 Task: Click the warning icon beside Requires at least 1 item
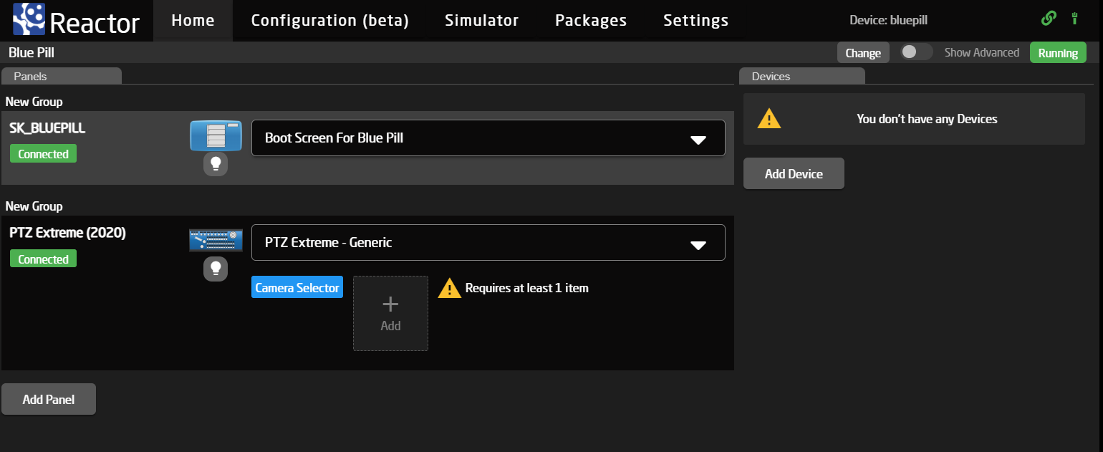click(x=449, y=288)
